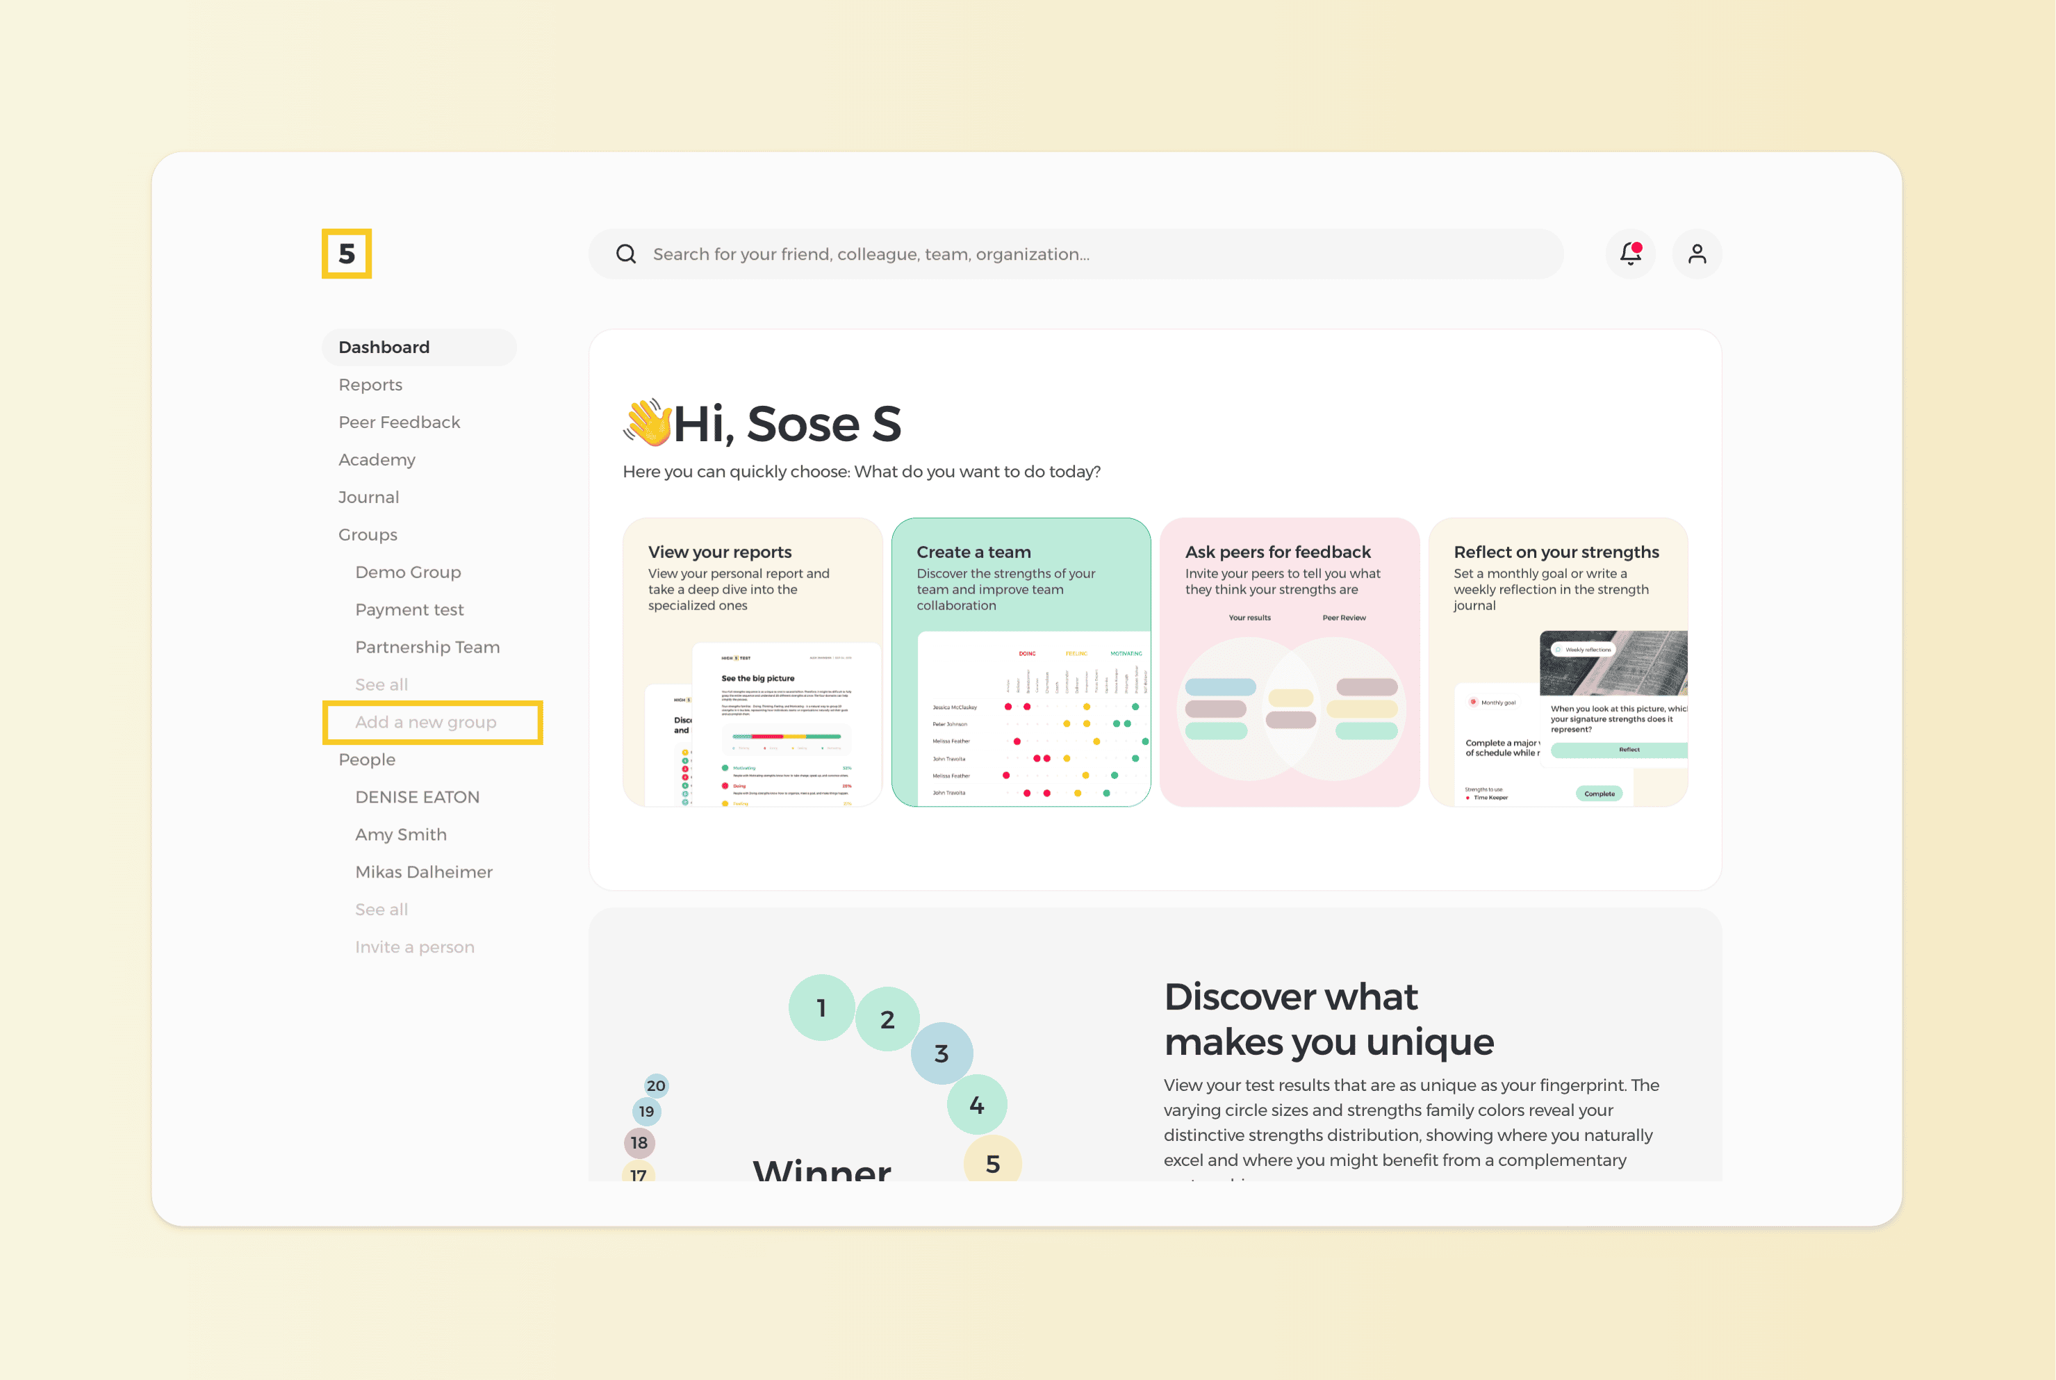See all groups in sidebar
Image resolution: width=2056 pixels, height=1380 pixels.
point(380,684)
